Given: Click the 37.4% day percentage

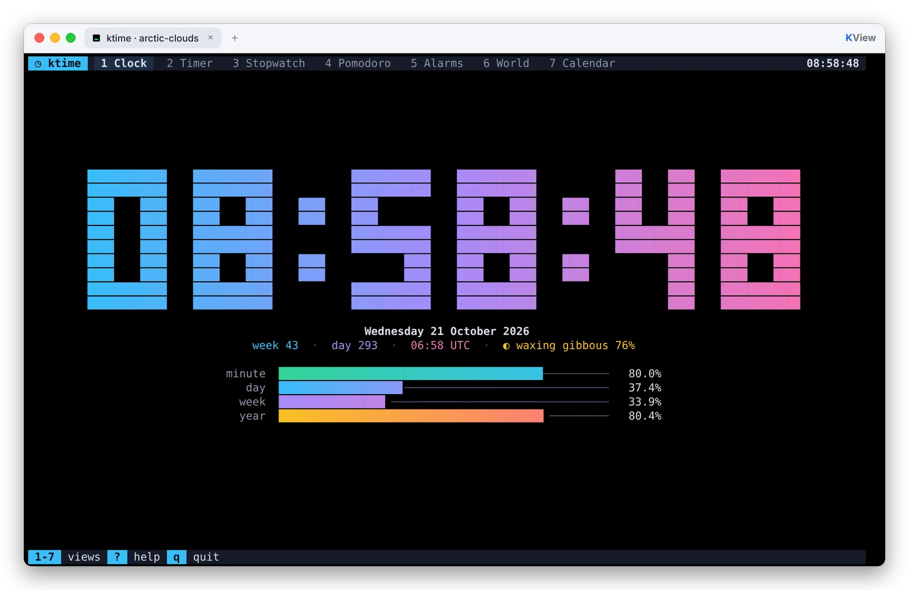Looking at the screenshot, I should pyautogui.click(x=645, y=388).
